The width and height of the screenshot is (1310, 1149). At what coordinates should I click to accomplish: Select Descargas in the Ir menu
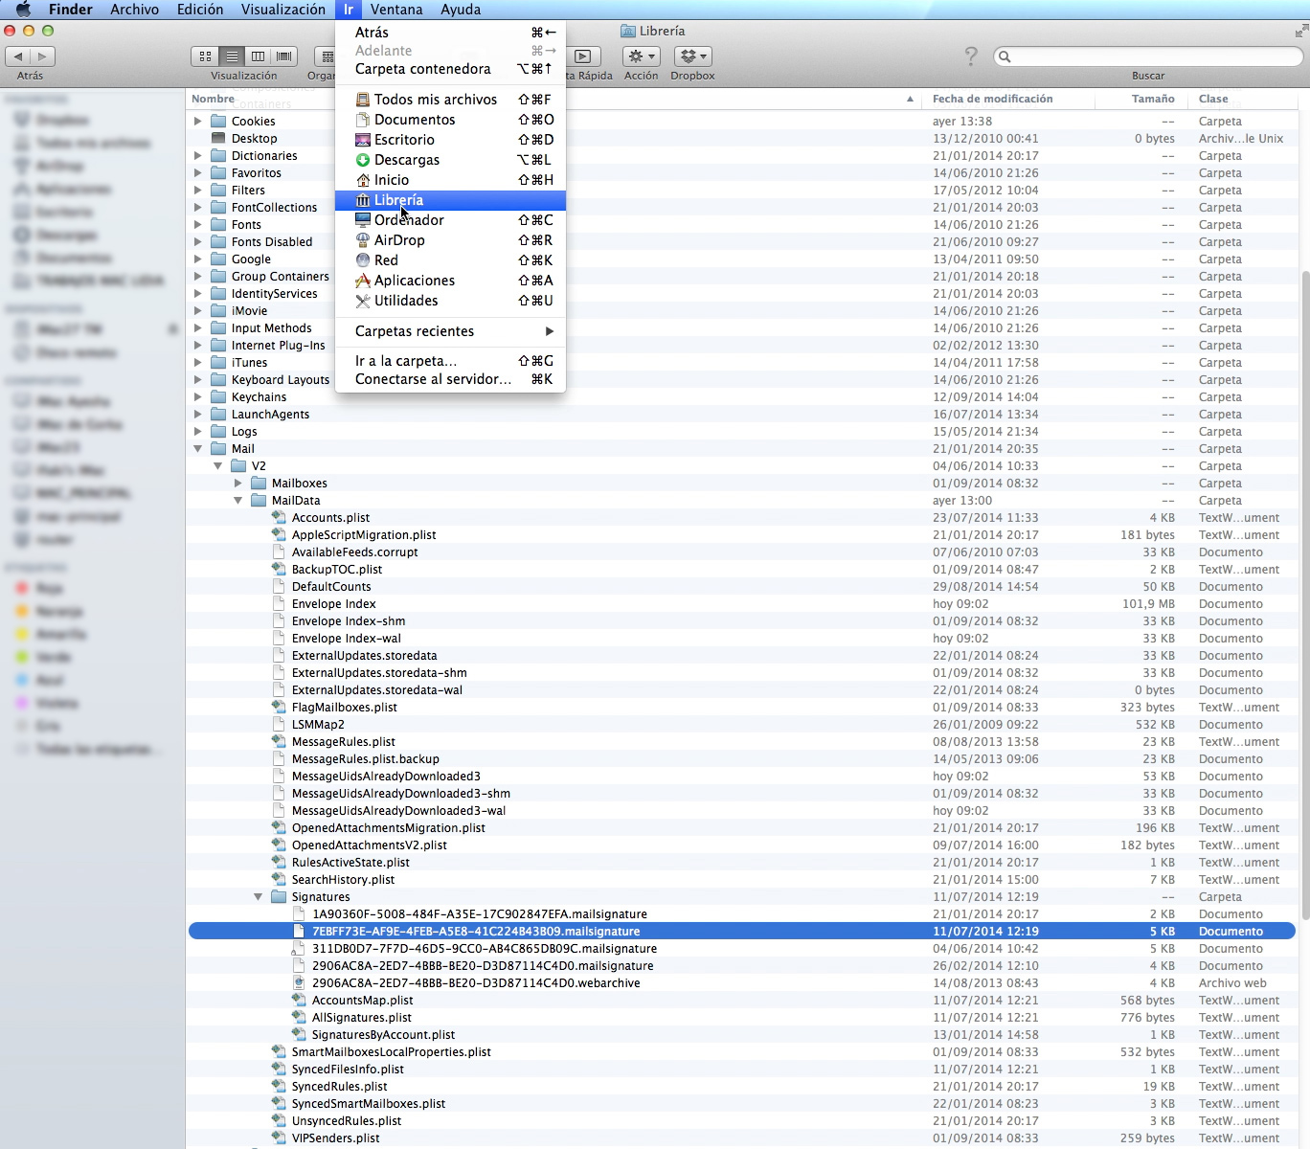[450, 160]
